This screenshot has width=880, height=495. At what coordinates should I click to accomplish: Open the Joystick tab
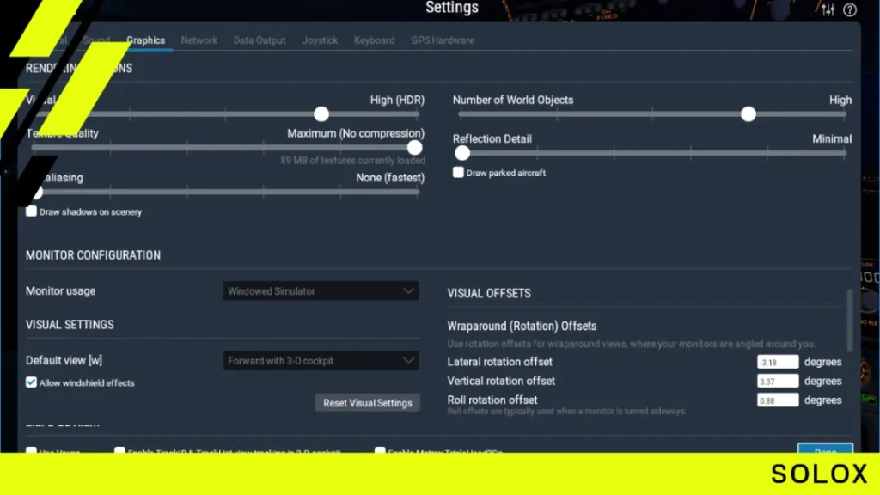pyautogui.click(x=320, y=40)
